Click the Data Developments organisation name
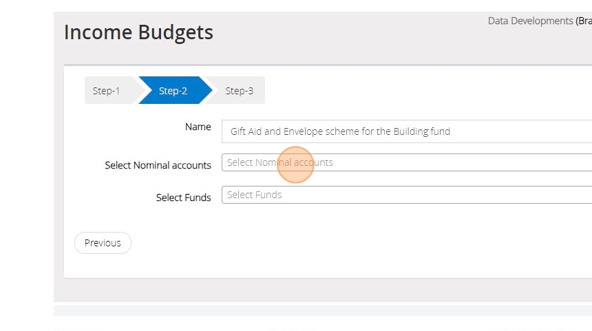 [530, 21]
